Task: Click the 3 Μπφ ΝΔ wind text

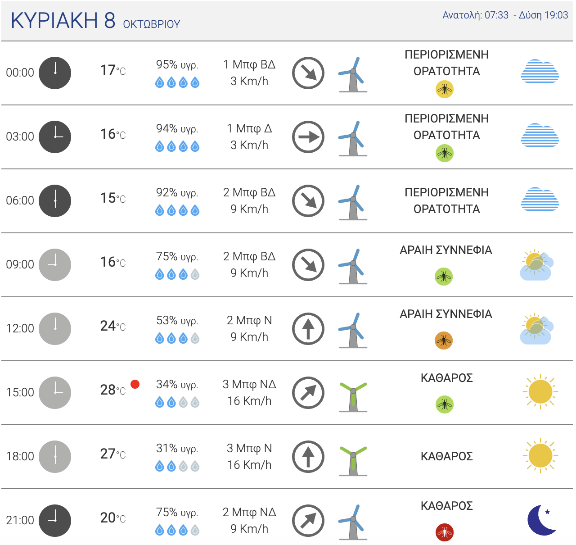Action: 249,384
